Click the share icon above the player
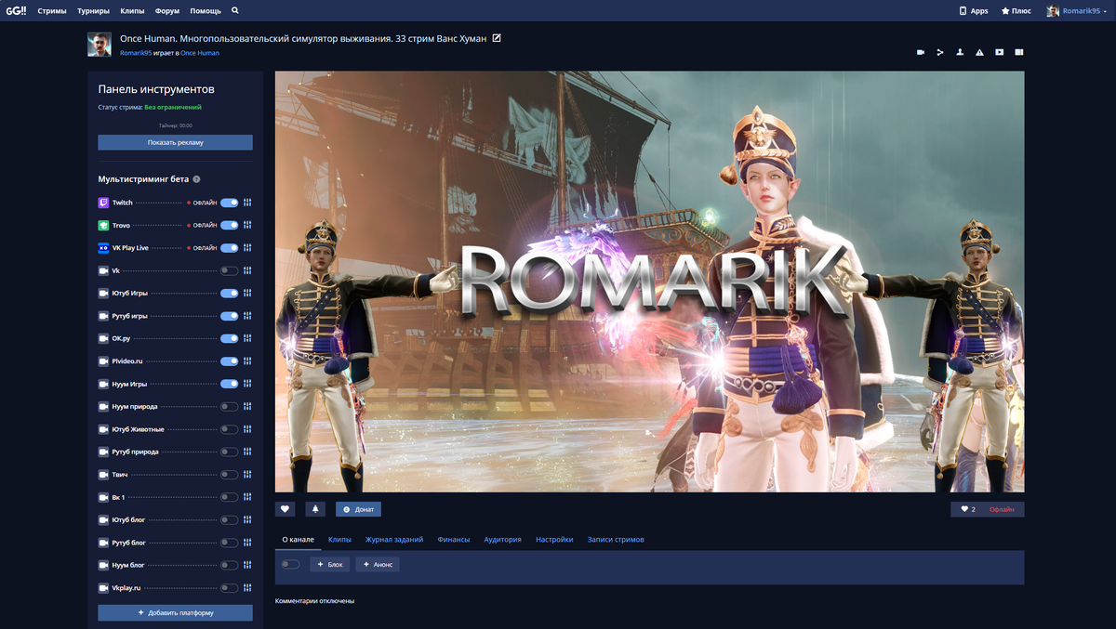This screenshot has height=629, width=1116. [940, 52]
